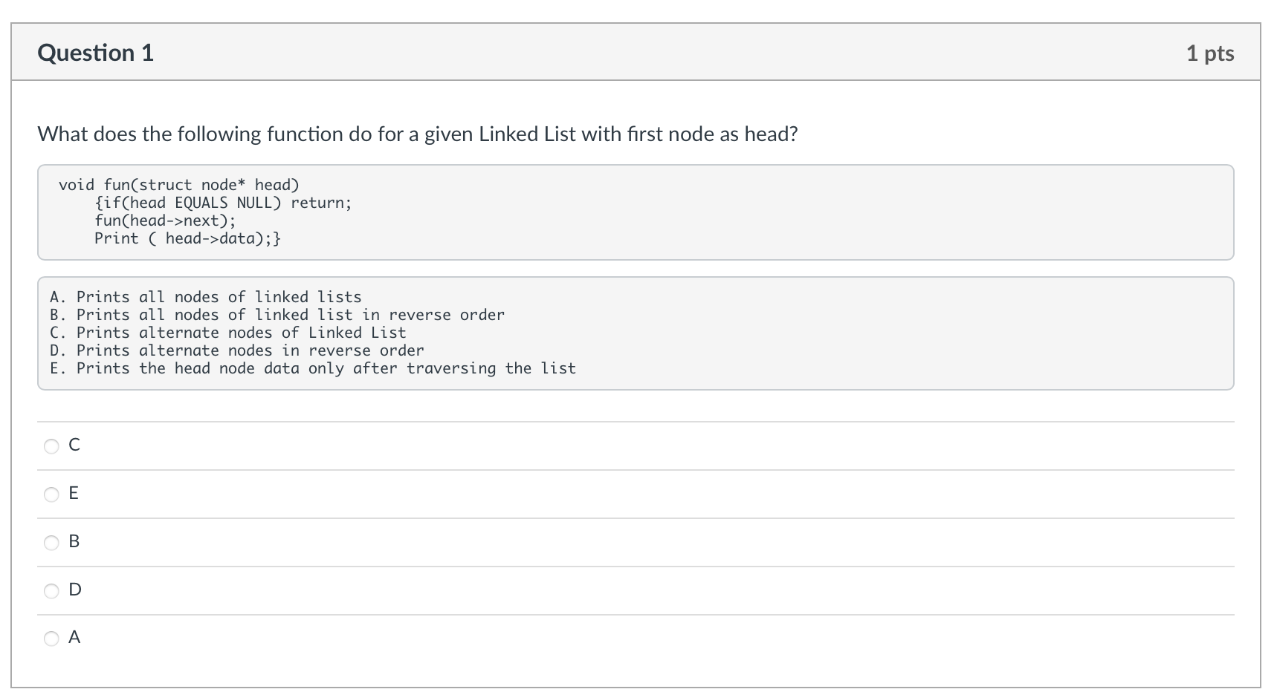Click option text E about head node data
The height and width of the screenshot is (692, 1277).
point(313,368)
